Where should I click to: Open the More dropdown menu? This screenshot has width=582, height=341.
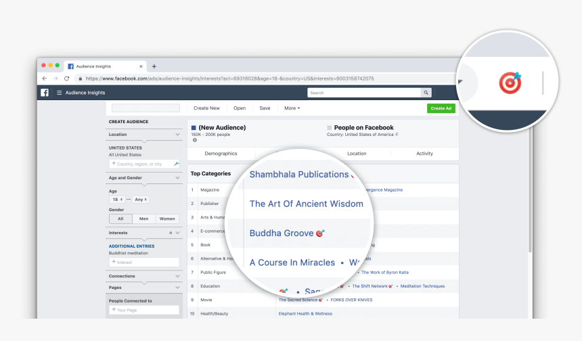tap(292, 108)
